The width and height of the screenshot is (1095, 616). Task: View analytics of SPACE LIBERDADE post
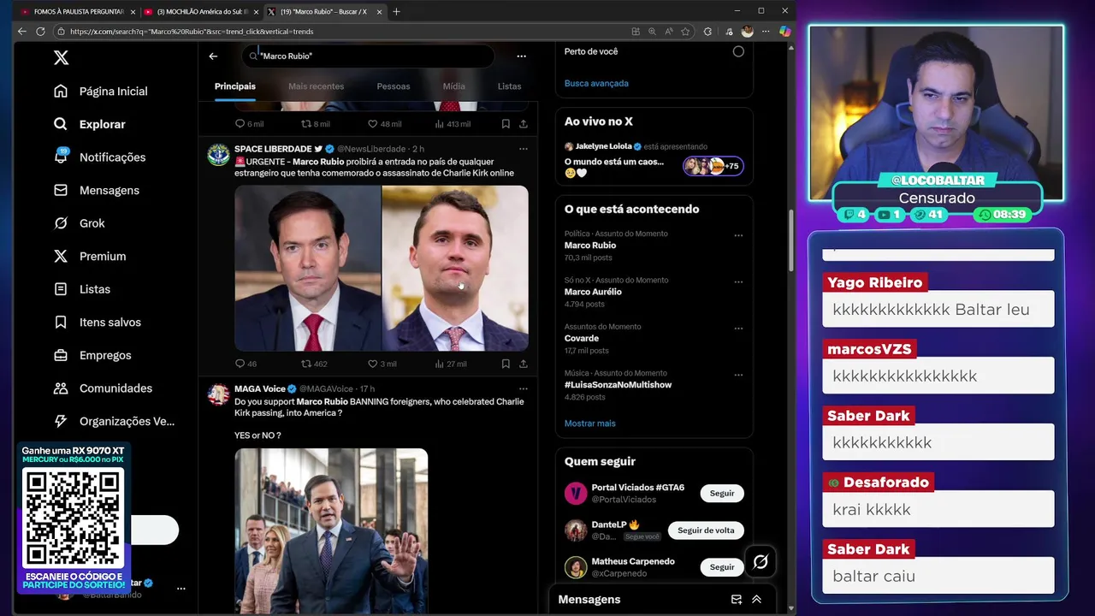[x=450, y=364]
